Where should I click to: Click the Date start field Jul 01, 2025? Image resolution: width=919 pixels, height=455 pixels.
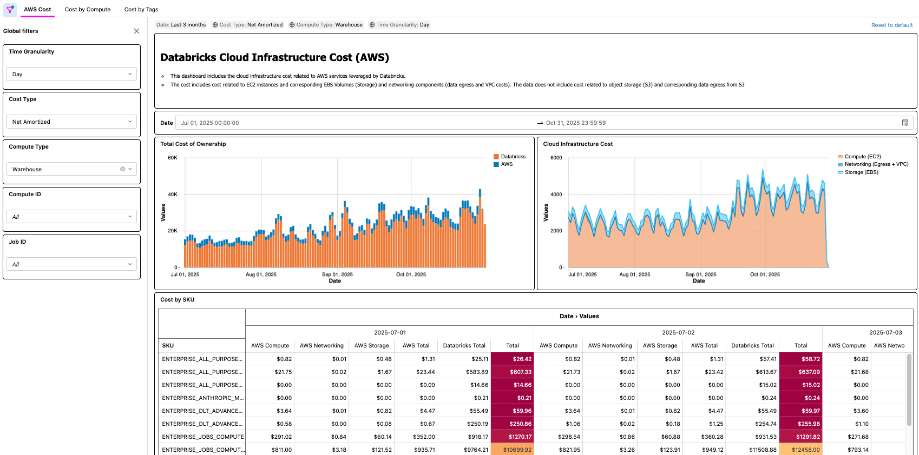coord(210,123)
